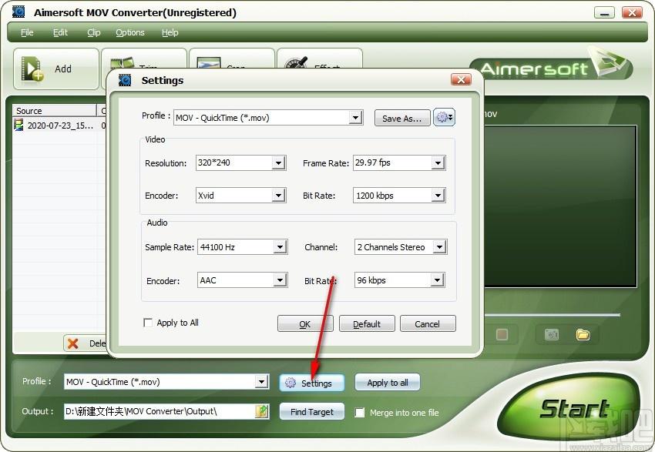Click the output folder browse icon
655x452 pixels.
pos(261,411)
